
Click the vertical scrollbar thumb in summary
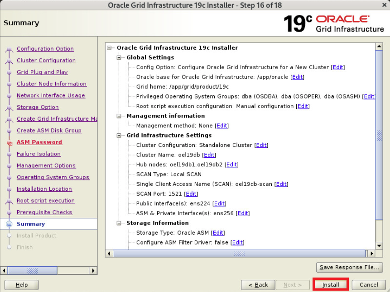(x=379, y=135)
